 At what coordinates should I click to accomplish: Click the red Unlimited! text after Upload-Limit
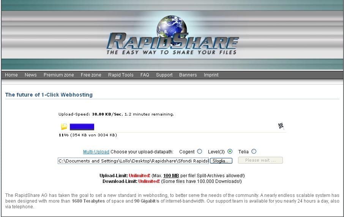coord(139,176)
